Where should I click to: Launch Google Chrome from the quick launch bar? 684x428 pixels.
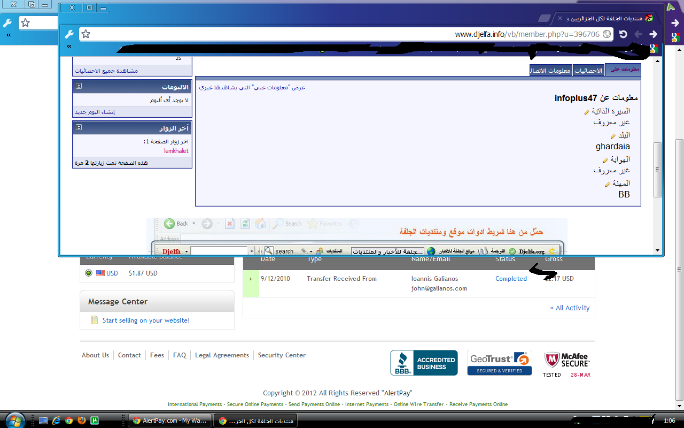coord(69,421)
